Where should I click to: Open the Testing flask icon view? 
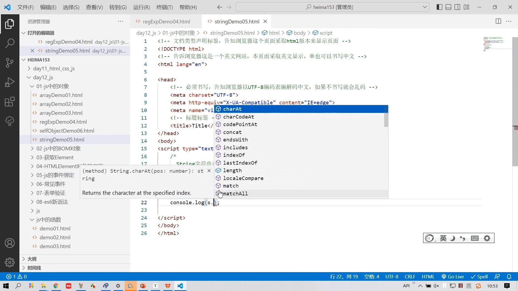tap(10, 121)
